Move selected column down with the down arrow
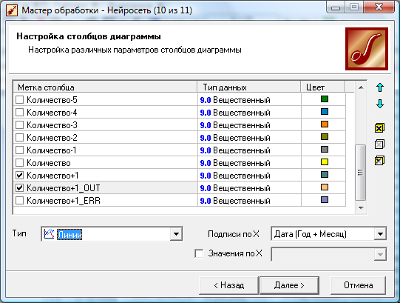Image resolution: width=400 pixels, height=303 pixels. [380, 104]
